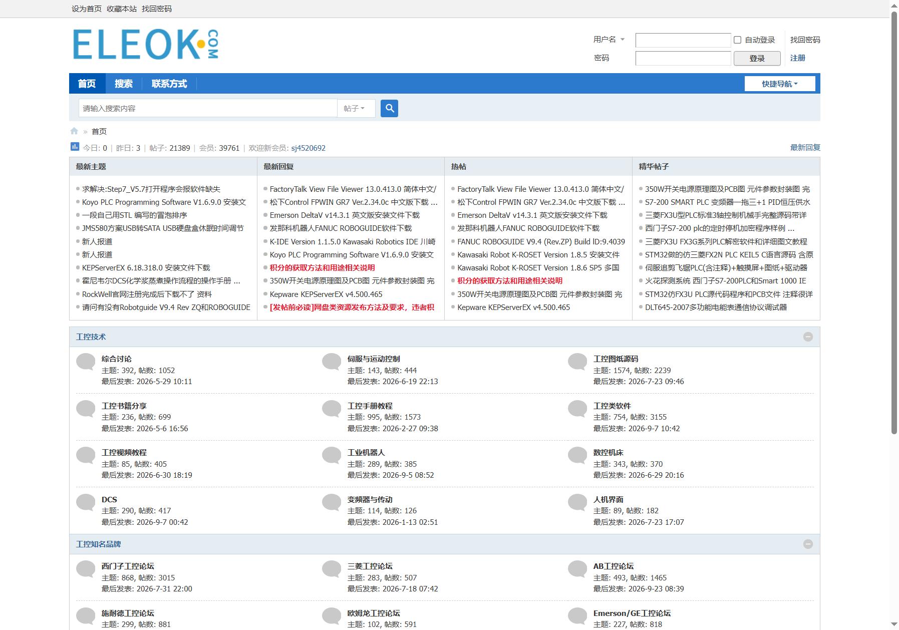Click speech bubble icon for Emerson/GE工控论坛

pos(577,616)
